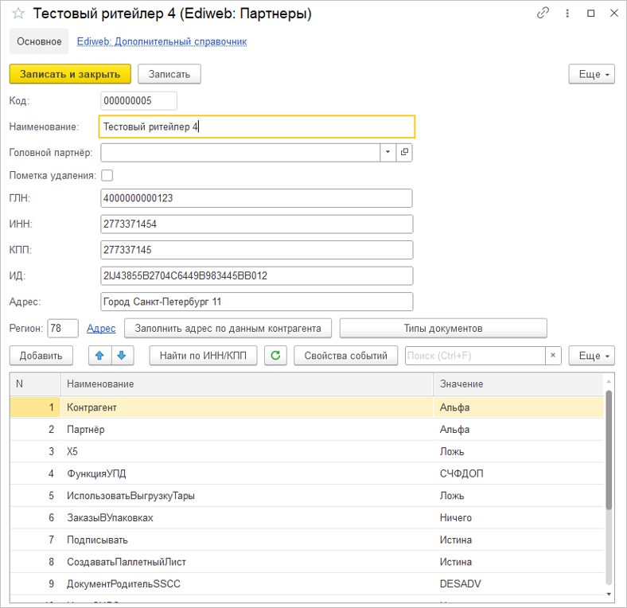Open the top Еще dropdown menu

[591, 74]
